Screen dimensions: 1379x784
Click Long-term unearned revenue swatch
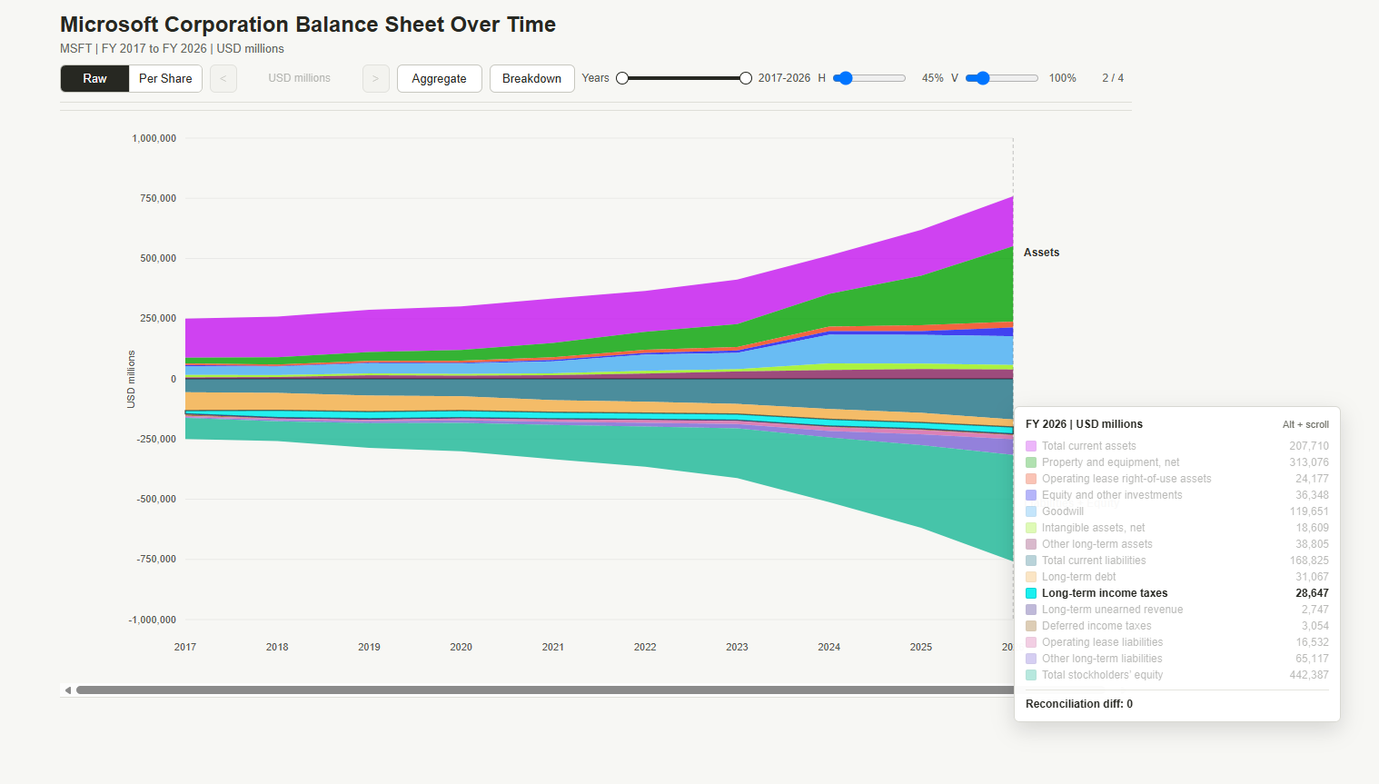[1031, 610]
